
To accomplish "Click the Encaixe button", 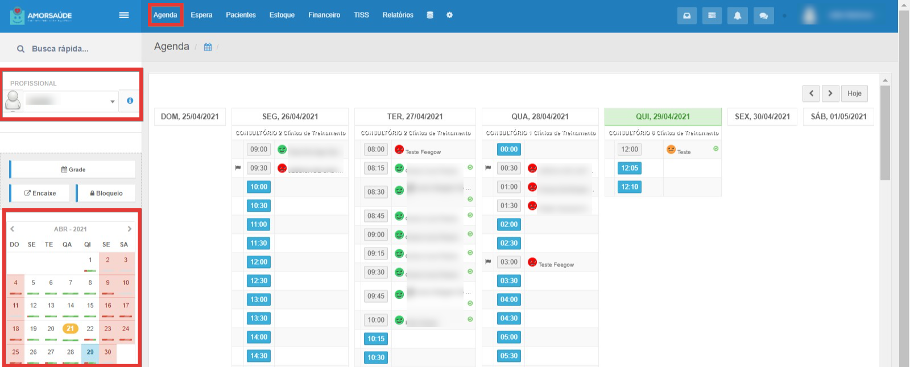I will coord(40,193).
